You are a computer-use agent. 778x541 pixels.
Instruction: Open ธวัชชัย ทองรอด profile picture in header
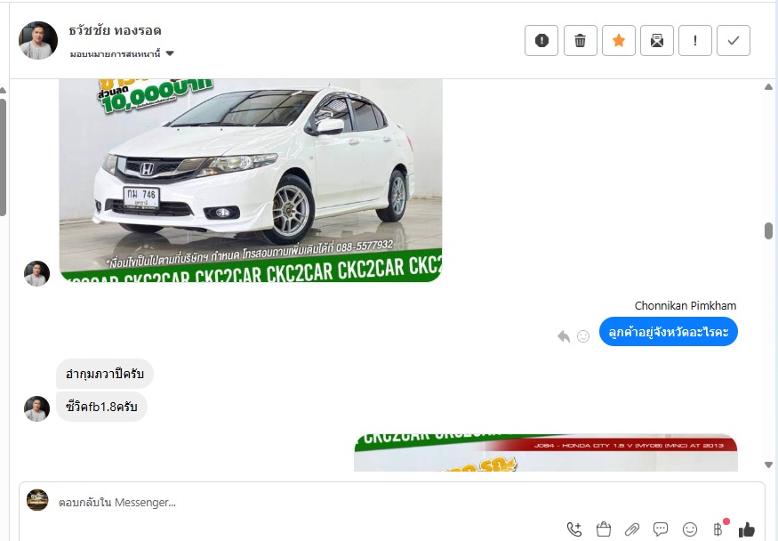click(x=38, y=40)
